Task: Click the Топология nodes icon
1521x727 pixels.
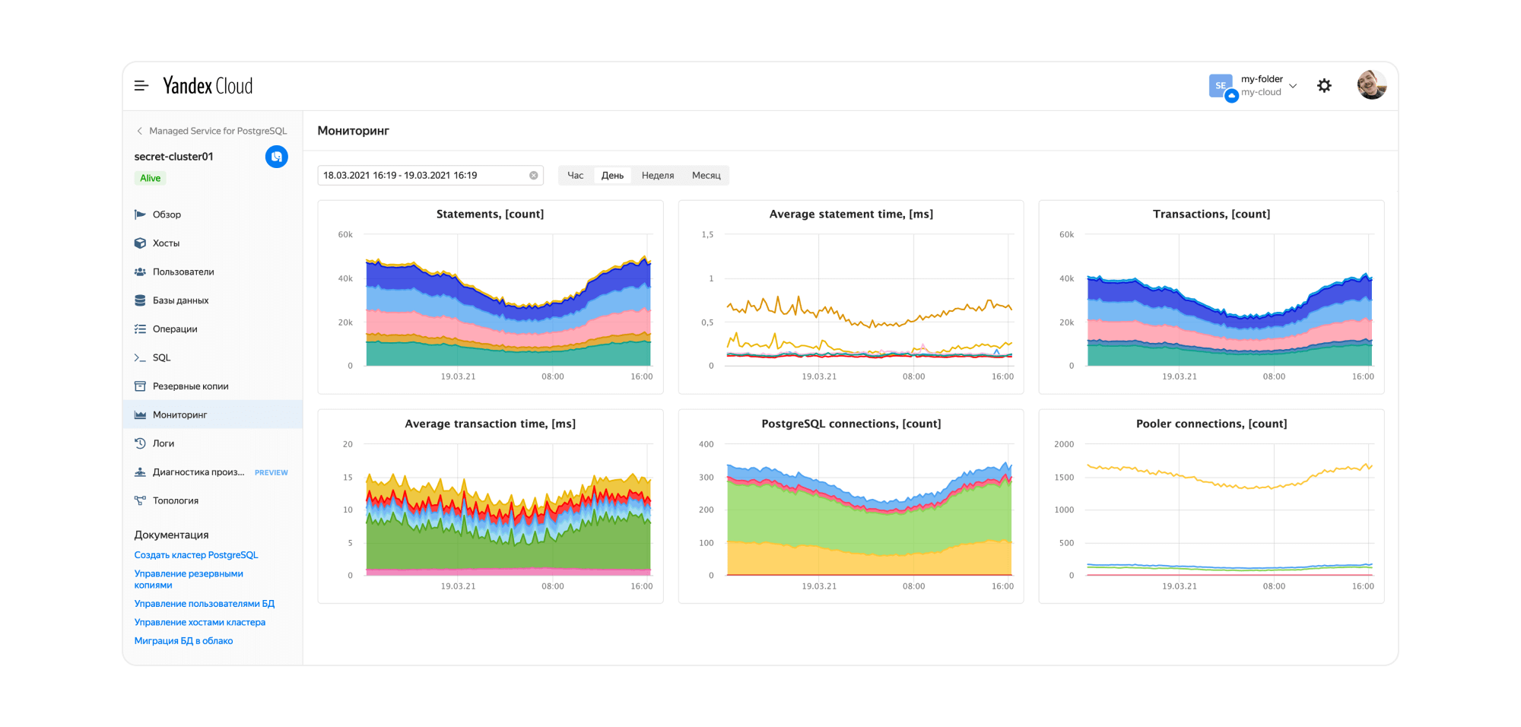Action: pyautogui.click(x=140, y=500)
